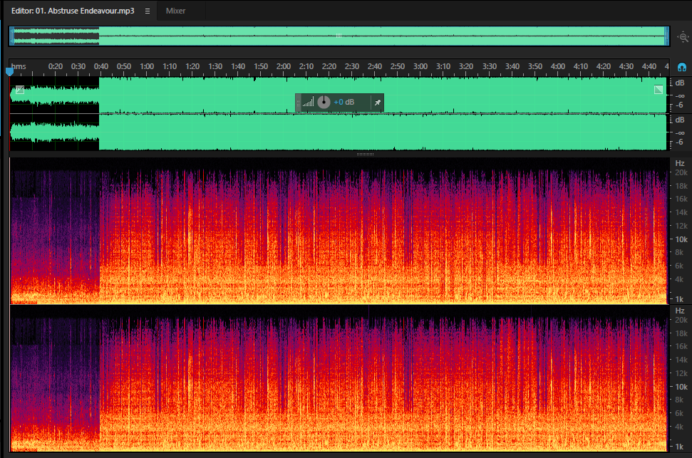692x458 pixels.
Task: Click the -6 value on the upper channel dB scale
Action: click(679, 105)
